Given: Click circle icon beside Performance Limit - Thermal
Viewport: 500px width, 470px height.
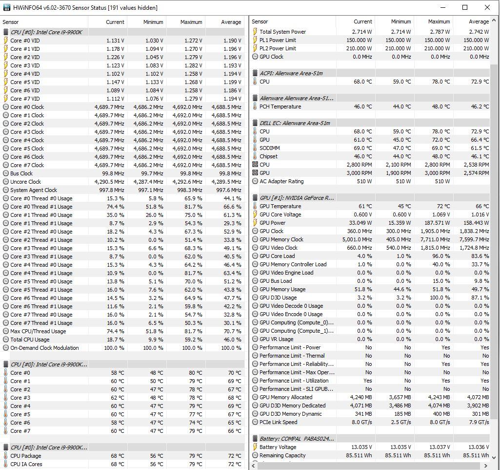Looking at the screenshot, I should coord(255,356).
